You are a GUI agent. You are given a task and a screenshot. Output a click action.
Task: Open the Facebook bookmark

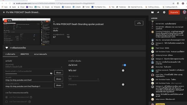coord(66,7)
